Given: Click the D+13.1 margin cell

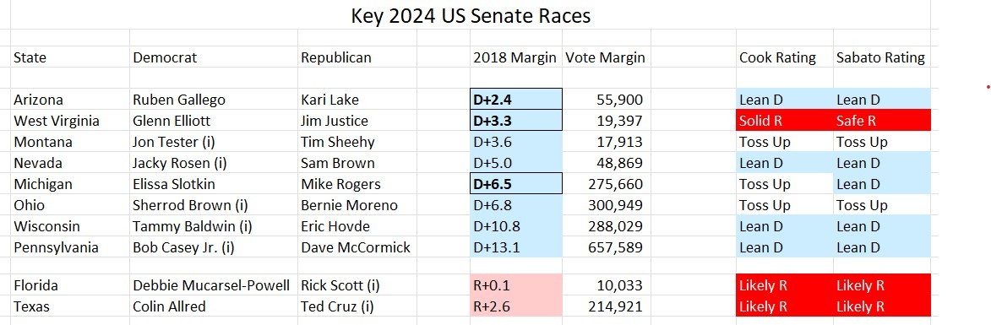Looking at the screenshot, I should click(x=515, y=247).
